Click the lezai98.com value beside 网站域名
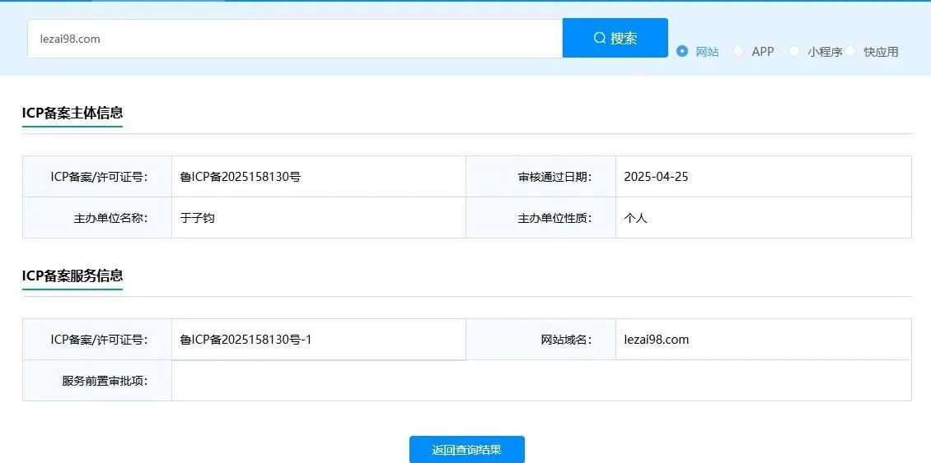 tap(657, 340)
